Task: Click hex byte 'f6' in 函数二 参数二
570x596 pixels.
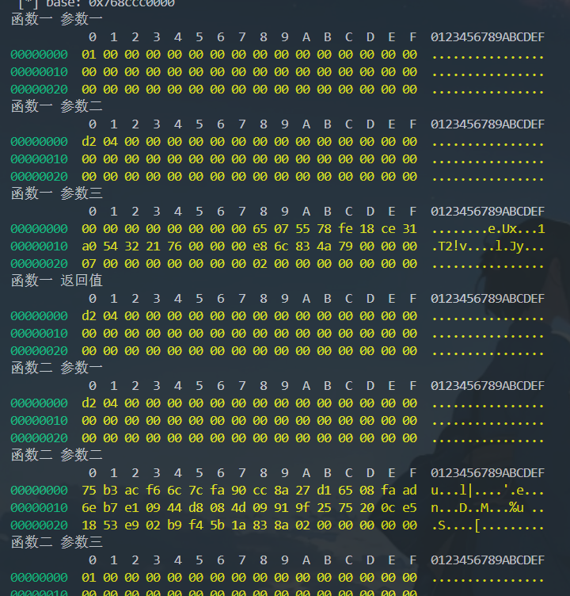Action: [x=153, y=491]
